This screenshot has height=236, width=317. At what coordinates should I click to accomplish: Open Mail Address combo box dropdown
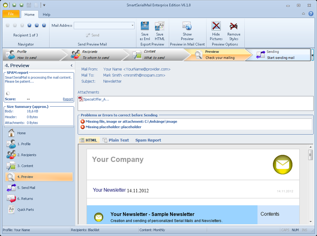pyautogui.click(x=132, y=25)
